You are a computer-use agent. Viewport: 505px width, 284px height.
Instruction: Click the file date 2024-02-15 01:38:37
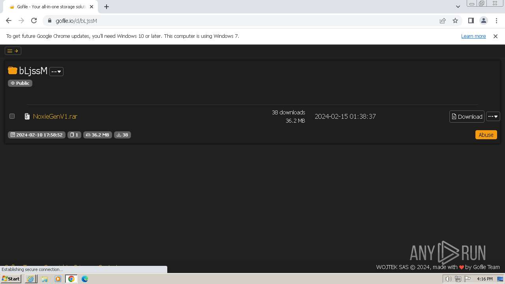pyautogui.click(x=345, y=116)
